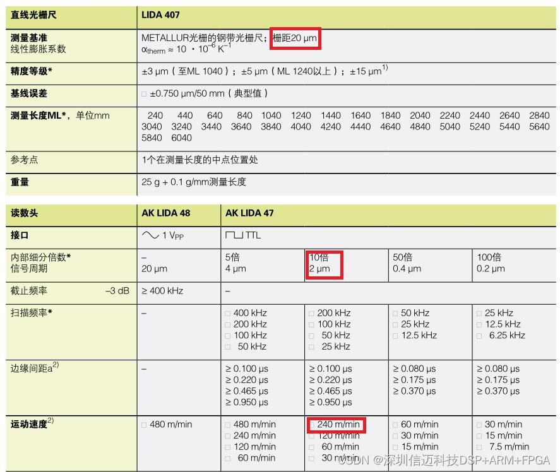Click the AK LIDA 47 column header

[x=249, y=213]
